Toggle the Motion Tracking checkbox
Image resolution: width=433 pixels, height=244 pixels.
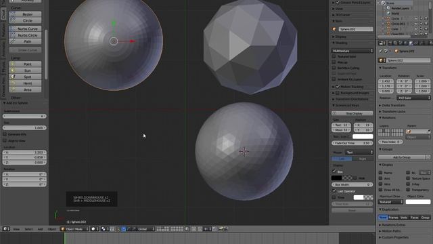338,87
